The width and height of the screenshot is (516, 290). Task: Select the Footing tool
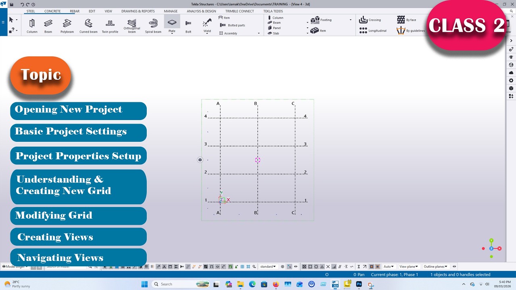click(x=321, y=20)
